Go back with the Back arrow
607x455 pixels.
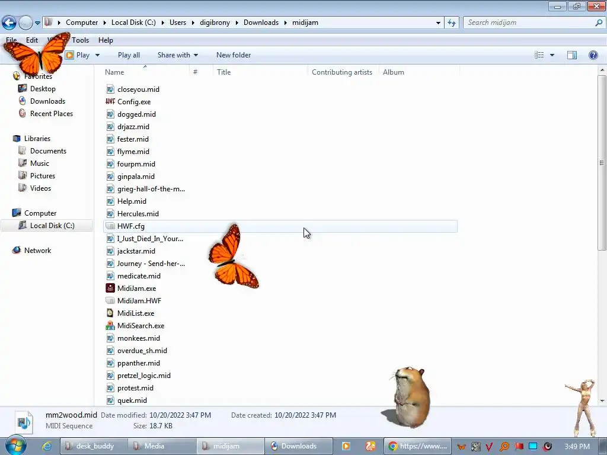coord(9,23)
